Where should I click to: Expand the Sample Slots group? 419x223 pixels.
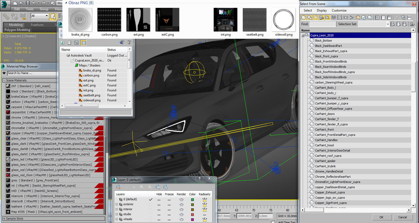point(4,219)
